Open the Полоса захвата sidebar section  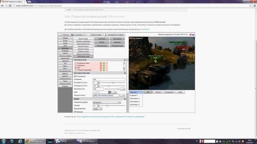point(65,56)
